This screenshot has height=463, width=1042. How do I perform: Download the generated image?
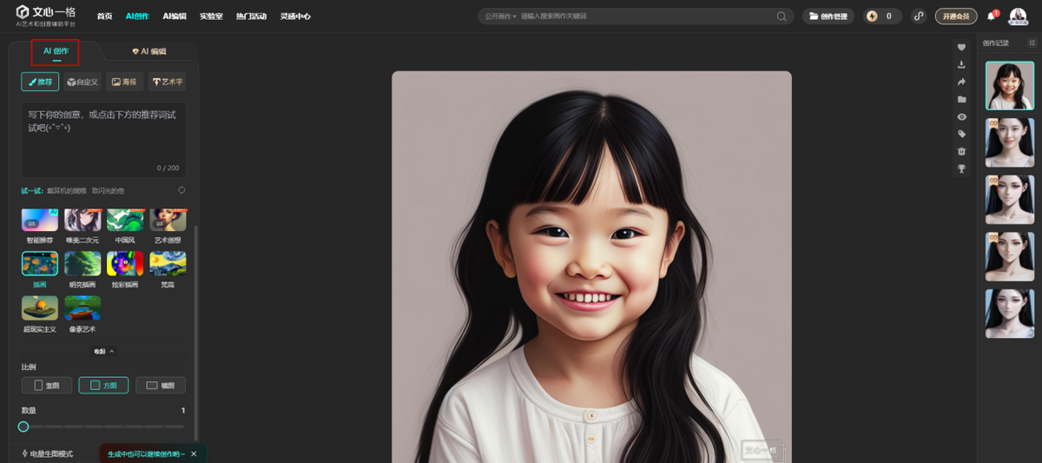tap(961, 64)
